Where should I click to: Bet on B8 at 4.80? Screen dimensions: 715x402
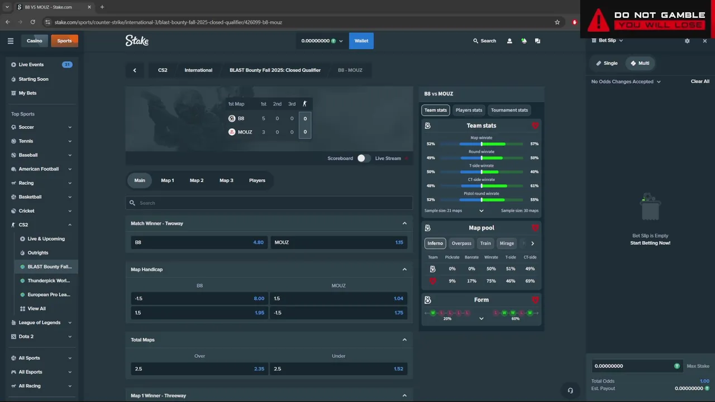(x=199, y=242)
